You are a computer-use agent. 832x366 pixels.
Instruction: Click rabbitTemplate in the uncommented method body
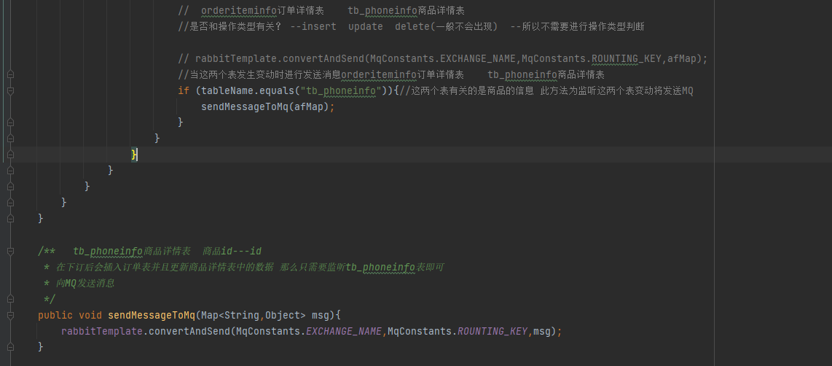click(99, 331)
